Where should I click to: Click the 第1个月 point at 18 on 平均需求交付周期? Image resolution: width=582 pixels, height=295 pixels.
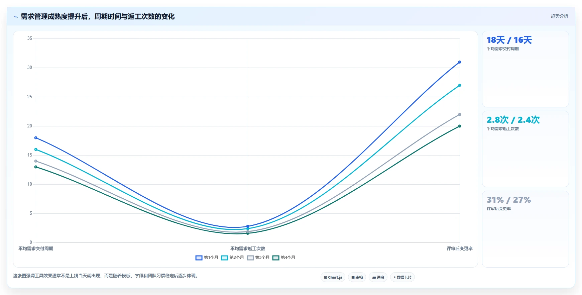click(x=36, y=138)
